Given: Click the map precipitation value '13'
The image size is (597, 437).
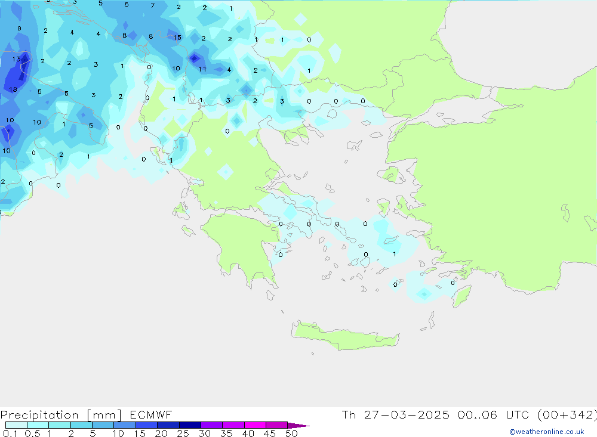Looking at the screenshot, I should (x=16, y=59).
